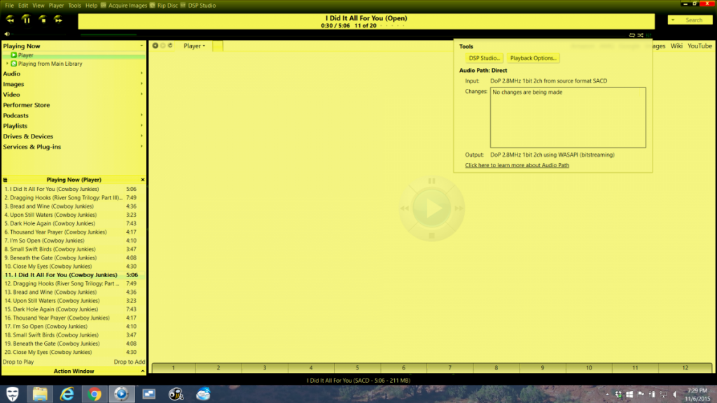
Task: Click the navigation forward arrow
Action: point(162,45)
